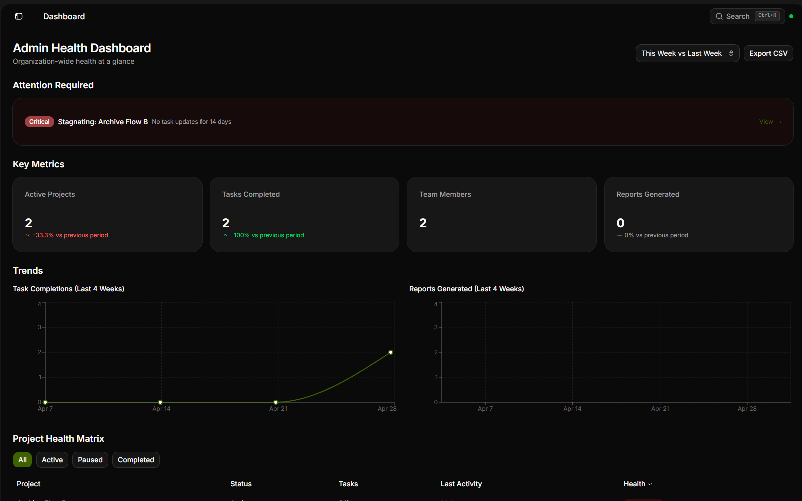Open the View link for Archive Flow B
The width and height of the screenshot is (802, 501).
770,122
